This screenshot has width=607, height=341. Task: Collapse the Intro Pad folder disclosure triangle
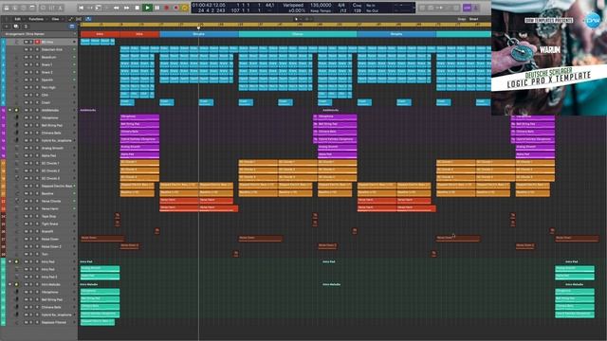pos(9,261)
